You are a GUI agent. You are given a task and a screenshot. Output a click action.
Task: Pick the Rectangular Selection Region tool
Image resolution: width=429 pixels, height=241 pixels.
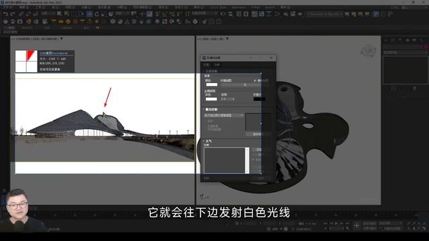(74, 13)
